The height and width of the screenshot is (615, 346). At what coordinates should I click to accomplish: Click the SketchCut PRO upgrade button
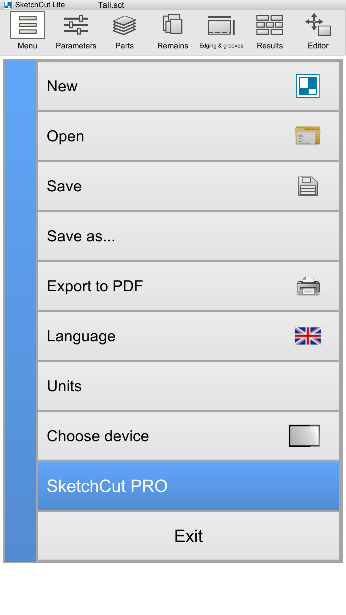189,486
